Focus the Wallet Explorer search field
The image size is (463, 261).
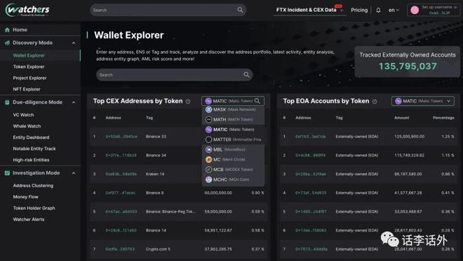point(174,75)
